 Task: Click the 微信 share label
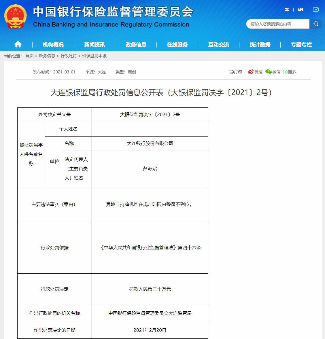(276, 72)
